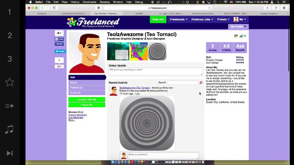Screen dimensions: 294x165
Task: Expand the My Profile dropdown
Action: (238, 27)
